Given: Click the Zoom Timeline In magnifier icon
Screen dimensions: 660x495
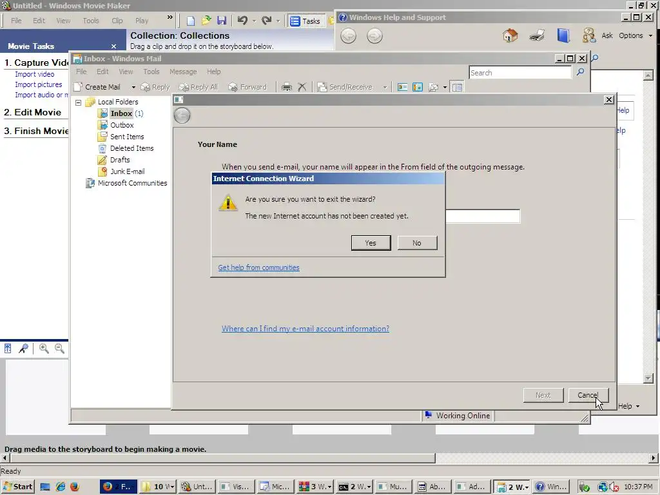Looking at the screenshot, I should click(x=44, y=349).
